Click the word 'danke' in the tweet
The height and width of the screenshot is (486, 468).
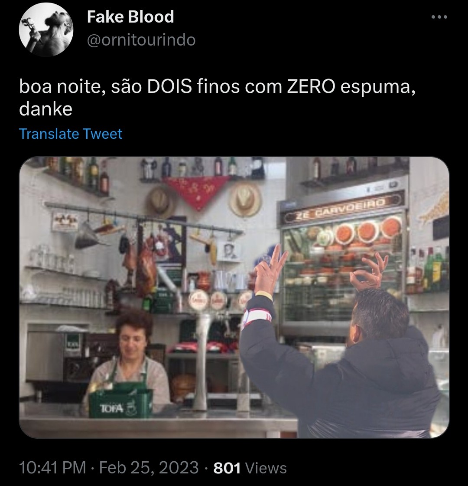tap(46, 109)
